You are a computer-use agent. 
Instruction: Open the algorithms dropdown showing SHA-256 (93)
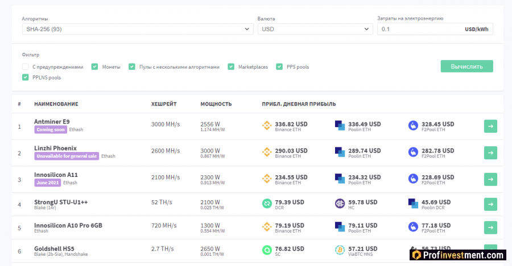click(138, 29)
